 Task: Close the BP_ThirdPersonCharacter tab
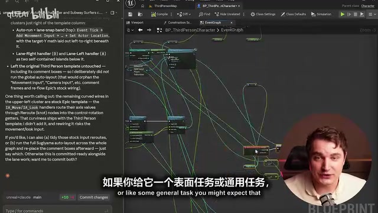pyautogui.click(x=239, y=6)
